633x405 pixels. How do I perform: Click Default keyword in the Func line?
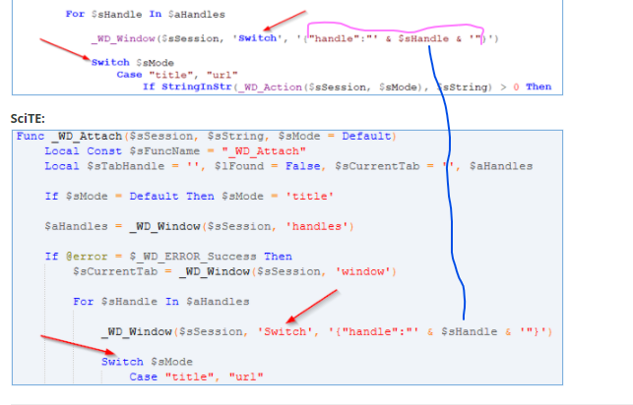click(366, 137)
